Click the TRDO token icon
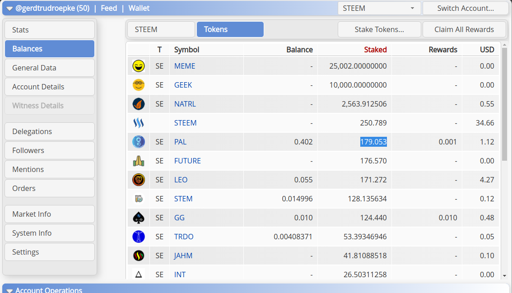The image size is (512, 293). pos(139,237)
